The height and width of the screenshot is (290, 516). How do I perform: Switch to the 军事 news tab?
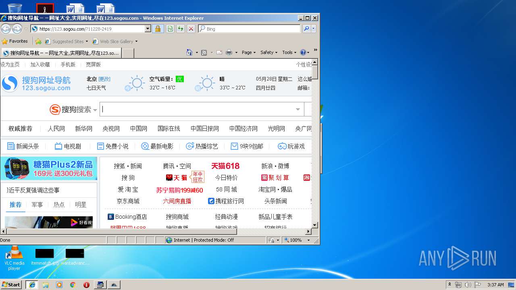[37, 205]
